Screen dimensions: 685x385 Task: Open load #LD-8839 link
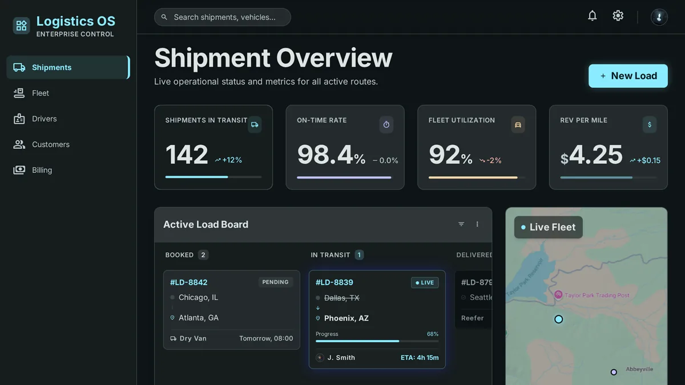coord(335,282)
